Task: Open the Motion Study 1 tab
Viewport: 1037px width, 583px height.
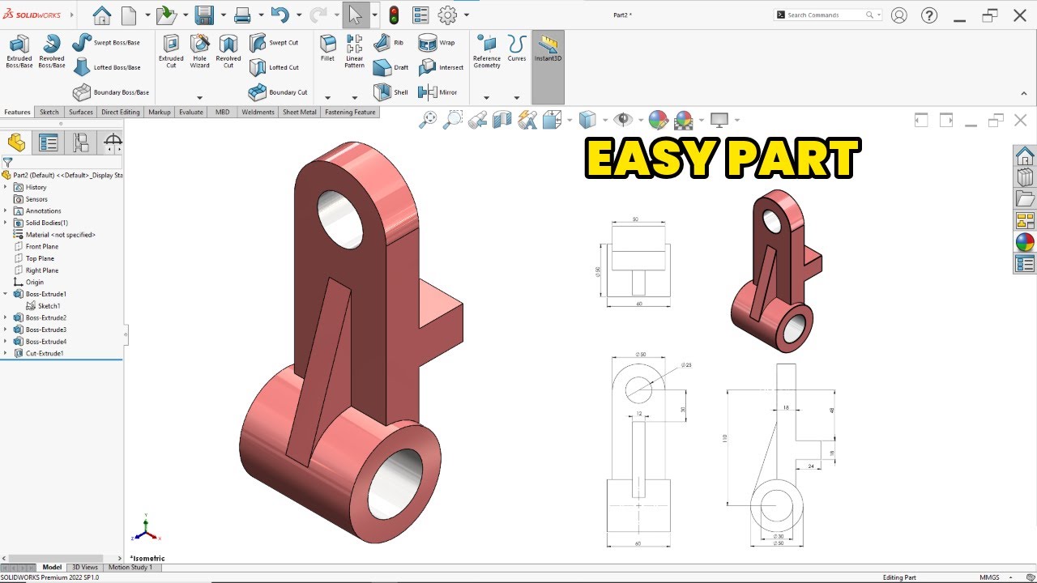Action: coord(130,568)
